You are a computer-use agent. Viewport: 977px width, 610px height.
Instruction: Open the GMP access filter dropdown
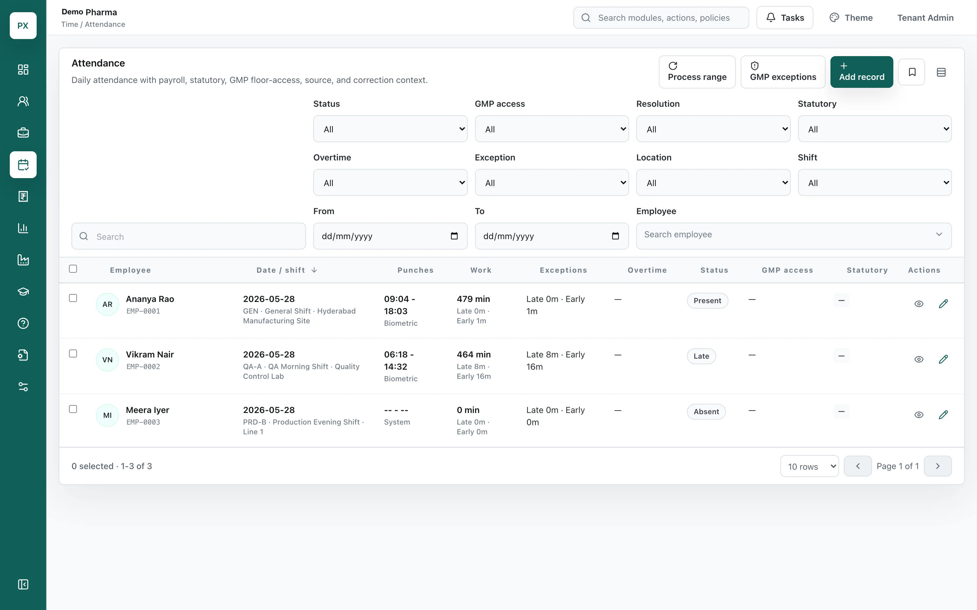point(551,129)
